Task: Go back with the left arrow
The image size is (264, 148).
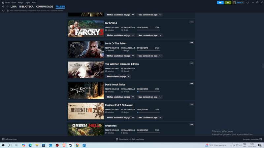Action: pyautogui.click(x=3, y=7)
